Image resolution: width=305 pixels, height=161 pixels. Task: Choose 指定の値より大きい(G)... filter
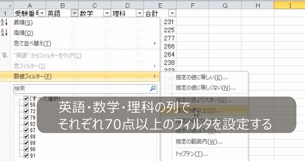204,100
